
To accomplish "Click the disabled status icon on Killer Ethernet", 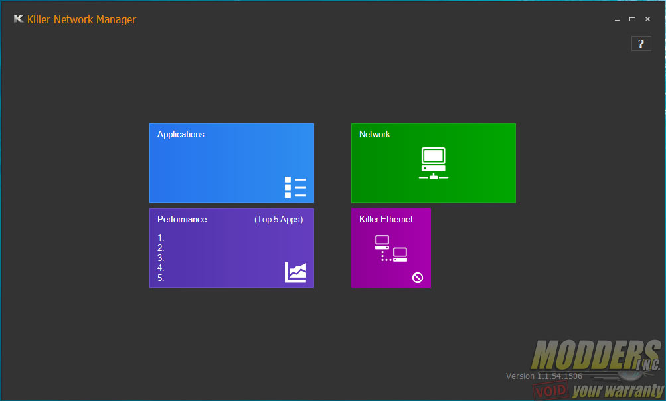I will [x=418, y=278].
